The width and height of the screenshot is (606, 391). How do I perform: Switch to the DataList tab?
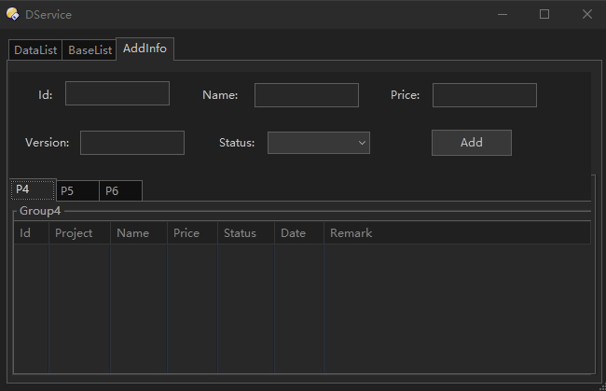point(35,49)
